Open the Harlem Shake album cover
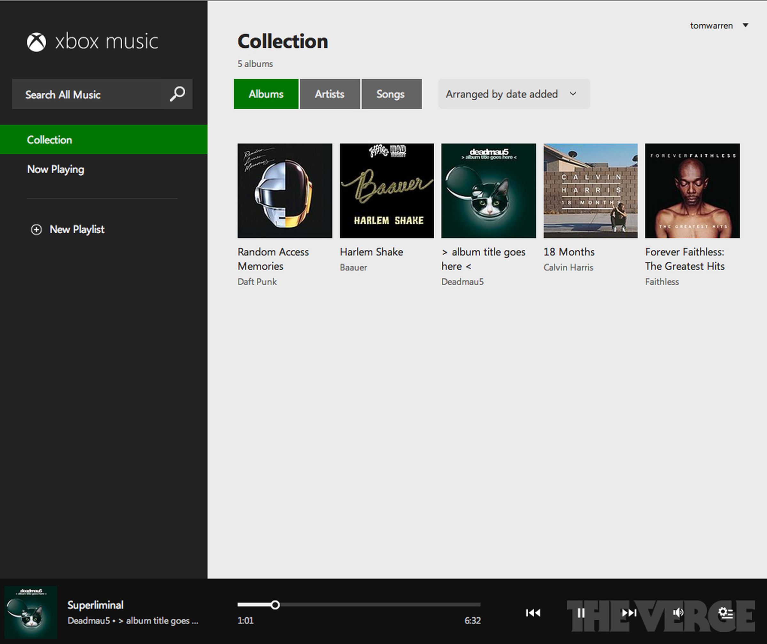The image size is (767, 644). (x=387, y=191)
